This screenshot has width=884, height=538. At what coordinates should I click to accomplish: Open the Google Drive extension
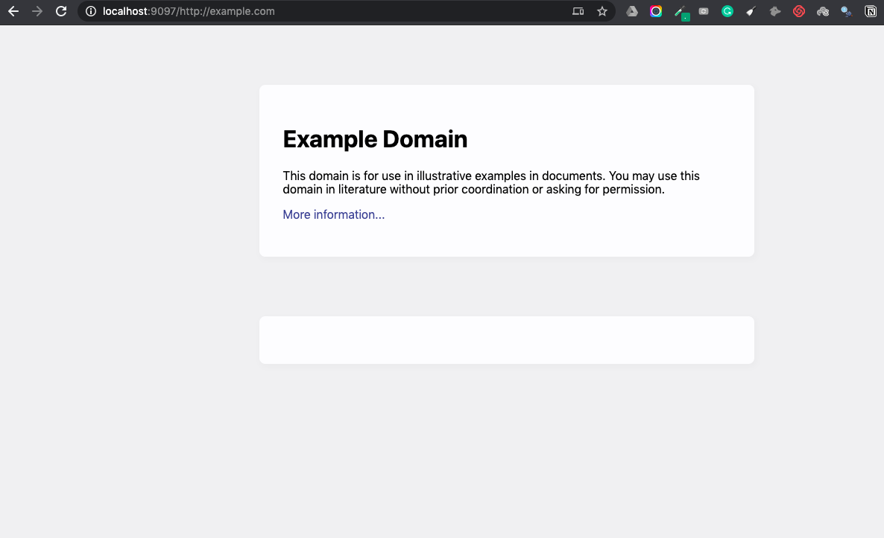coord(632,11)
